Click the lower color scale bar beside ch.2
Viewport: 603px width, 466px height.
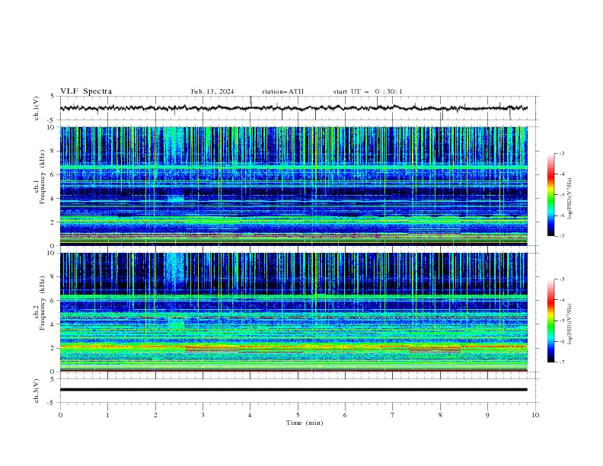[550, 321]
